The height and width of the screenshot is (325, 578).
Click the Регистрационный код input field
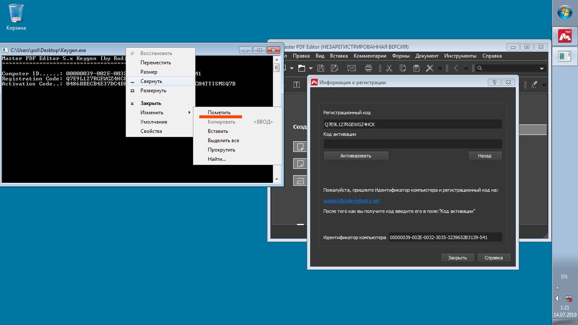coord(413,124)
